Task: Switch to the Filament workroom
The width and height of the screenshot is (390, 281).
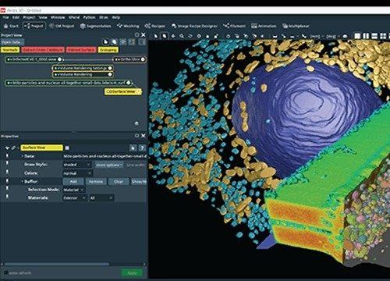Action: click(234, 26)
